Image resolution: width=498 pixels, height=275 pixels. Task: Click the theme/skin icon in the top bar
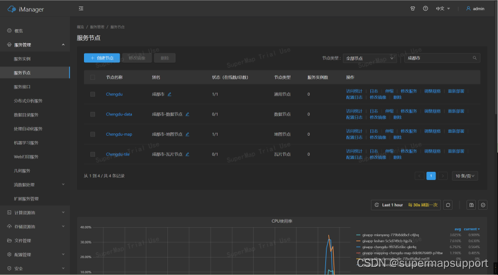(x=412, y=9)
